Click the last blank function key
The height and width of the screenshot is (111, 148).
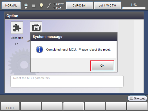coord(137,106)
